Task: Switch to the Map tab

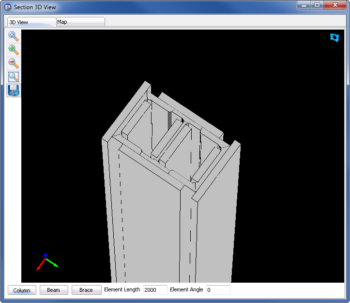Action: click(x=80, y=22)
